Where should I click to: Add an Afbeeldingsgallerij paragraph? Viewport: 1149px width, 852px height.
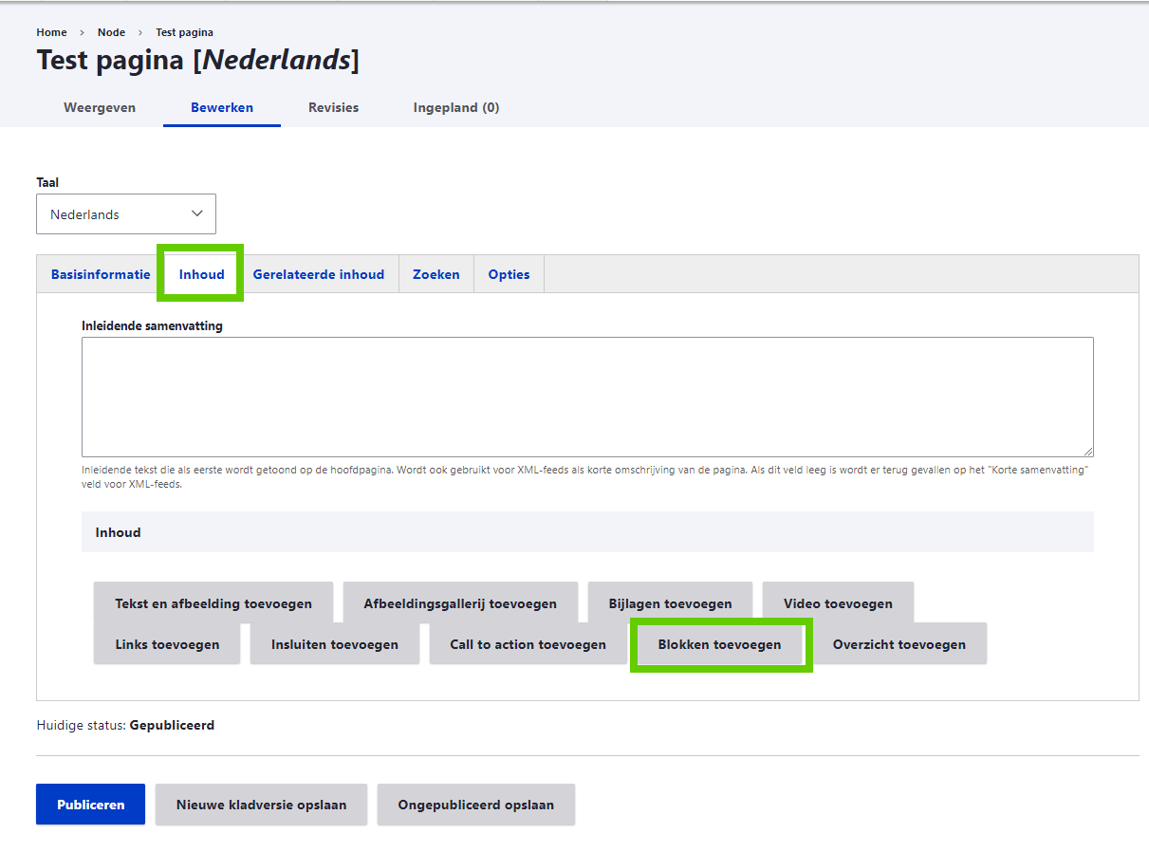460,603
